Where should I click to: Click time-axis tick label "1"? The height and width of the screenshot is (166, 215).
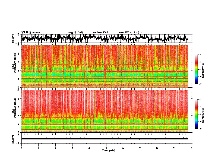click(38, 148)
